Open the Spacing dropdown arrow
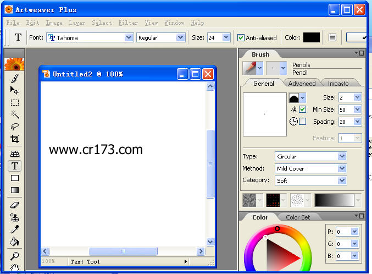The width and height of the screenshot is (372, 274). 357,122
